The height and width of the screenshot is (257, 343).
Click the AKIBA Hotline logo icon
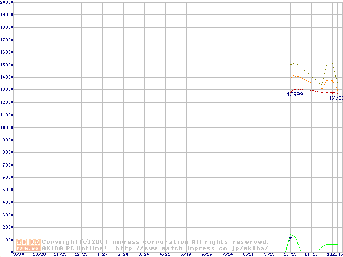pos(28,245)
